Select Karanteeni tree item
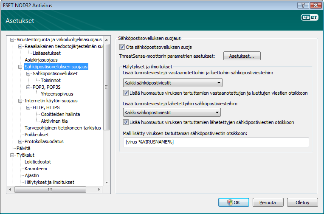 [36, 169]
